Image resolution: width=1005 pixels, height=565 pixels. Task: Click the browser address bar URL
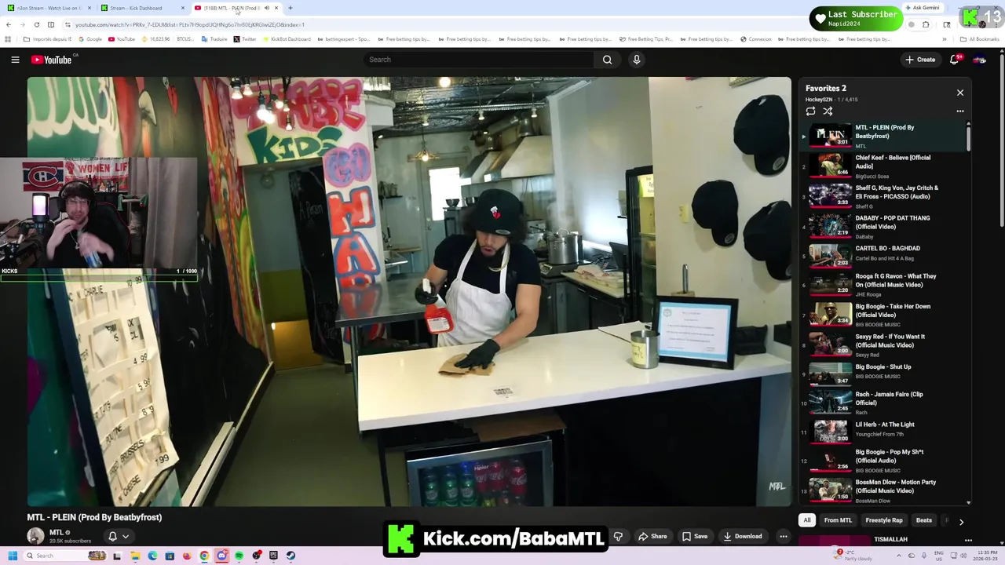pos(189,24)
